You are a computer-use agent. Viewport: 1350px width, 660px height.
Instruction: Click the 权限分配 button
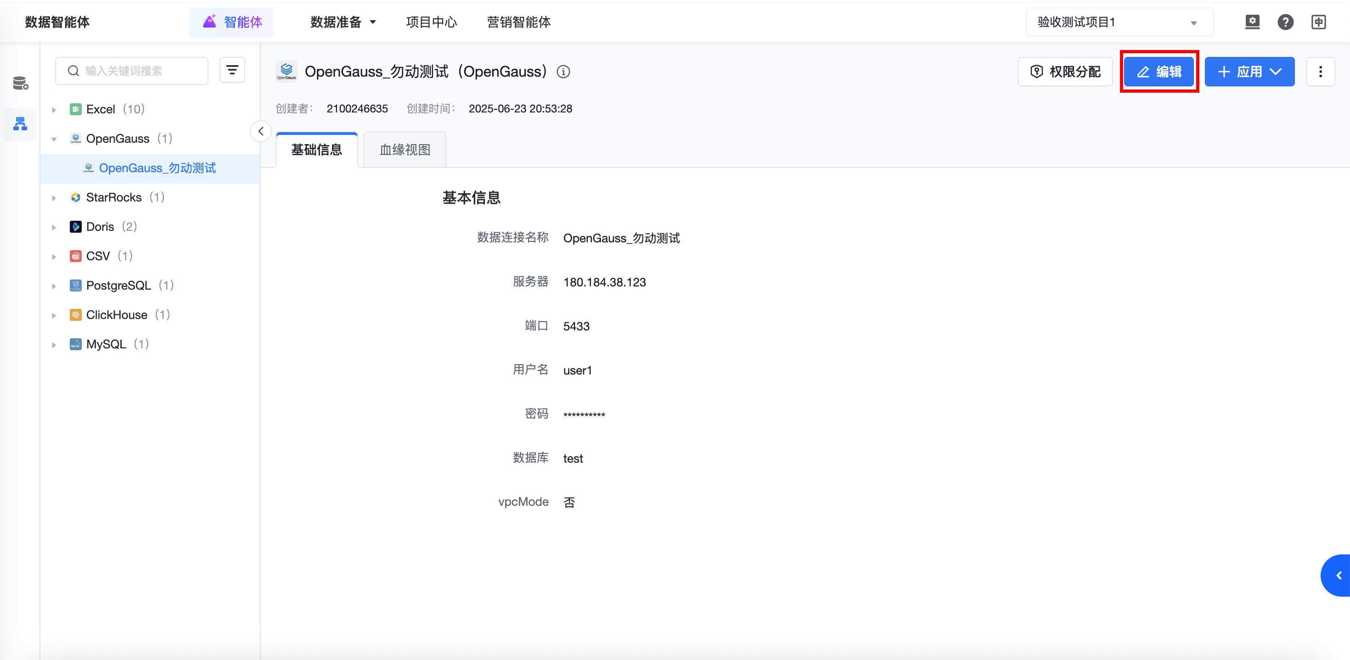pos(1065,72)
